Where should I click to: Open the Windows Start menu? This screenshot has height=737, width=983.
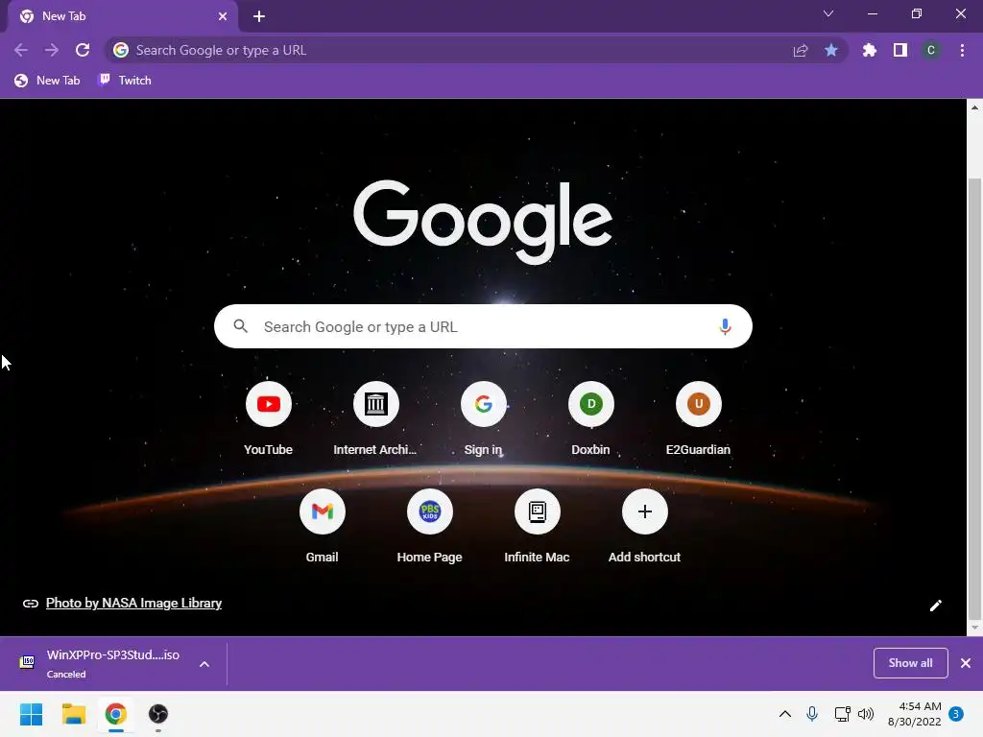pyautogui.click(x=31, y=714)
